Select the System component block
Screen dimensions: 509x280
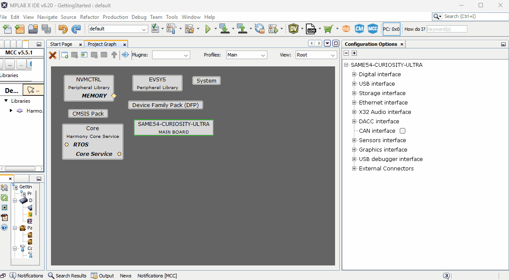tap(207, 80)
